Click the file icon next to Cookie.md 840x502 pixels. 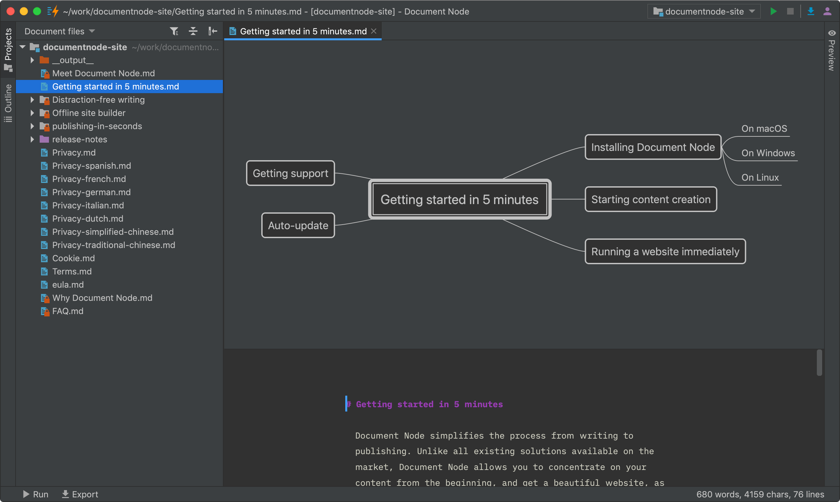(44, 258)
